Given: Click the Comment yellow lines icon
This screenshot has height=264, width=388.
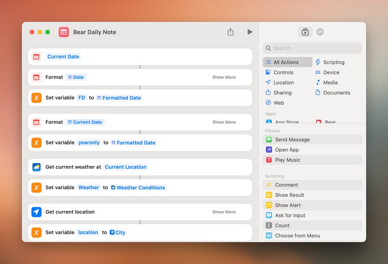Looking at the screenshot, I should coord(269,185).
